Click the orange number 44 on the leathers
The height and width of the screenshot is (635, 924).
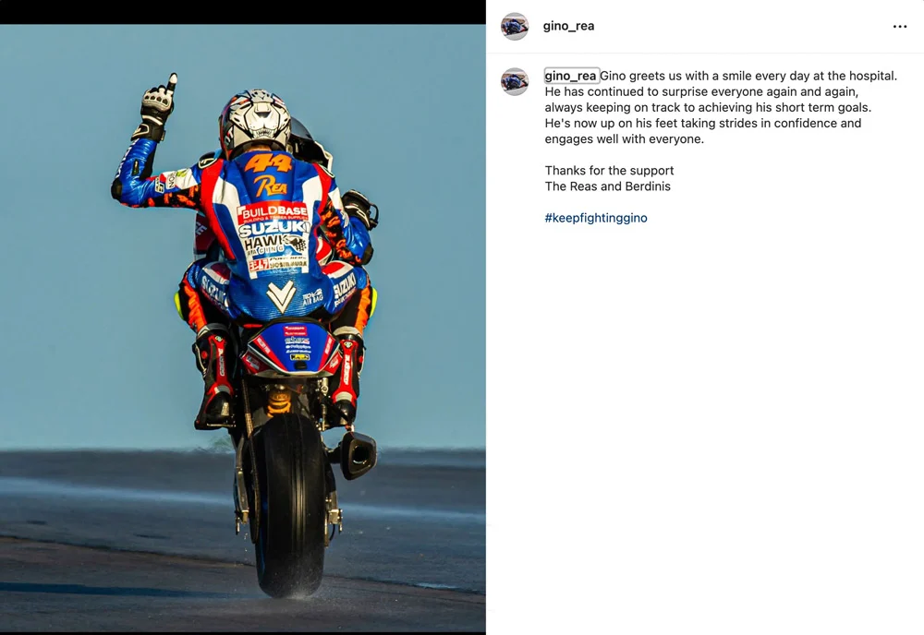point(269,163)
